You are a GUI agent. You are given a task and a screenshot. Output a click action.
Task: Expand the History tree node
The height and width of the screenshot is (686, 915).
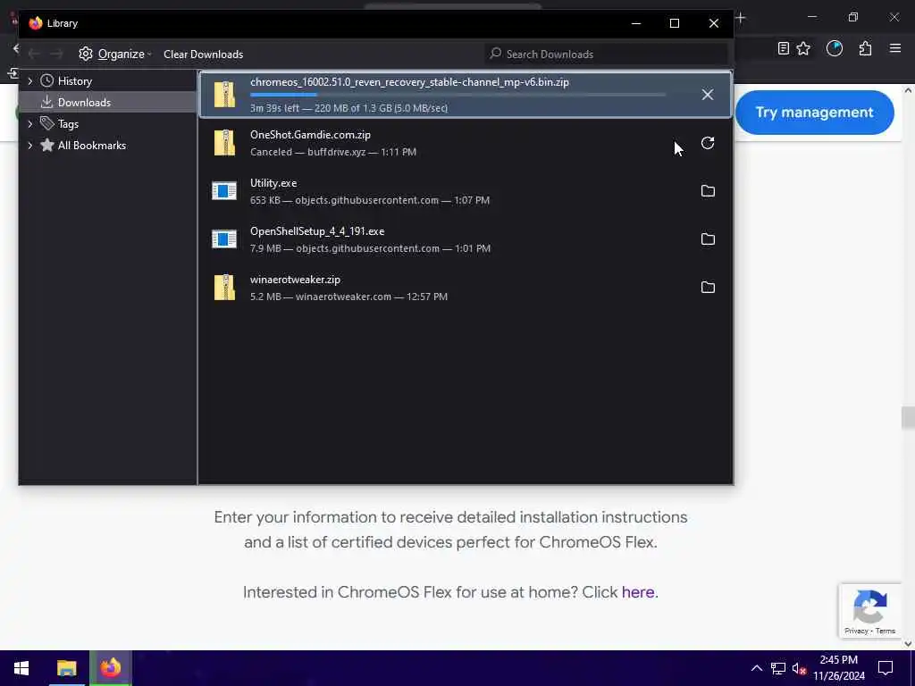coord(29,81)
